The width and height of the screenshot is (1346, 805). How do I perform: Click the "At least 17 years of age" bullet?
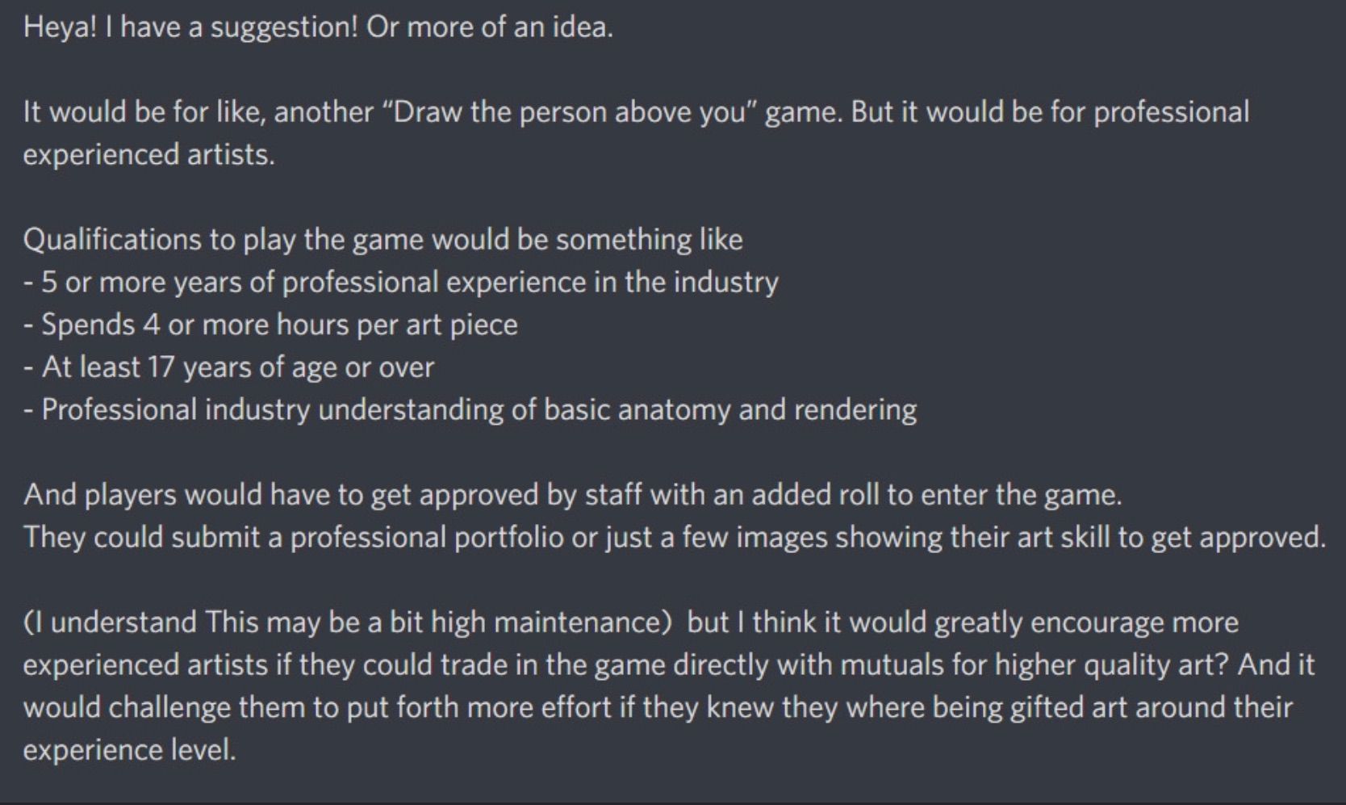(x=229, y=367)
